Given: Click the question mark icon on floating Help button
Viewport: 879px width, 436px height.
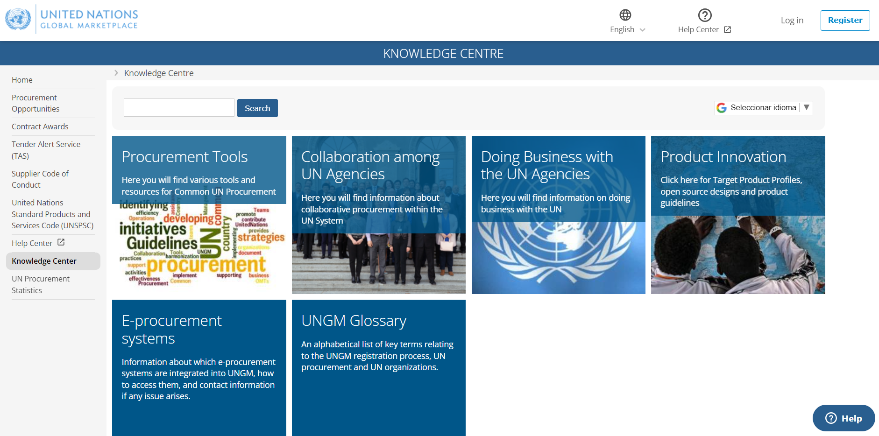Looking at the screenshot, I should tap(831, 418).
